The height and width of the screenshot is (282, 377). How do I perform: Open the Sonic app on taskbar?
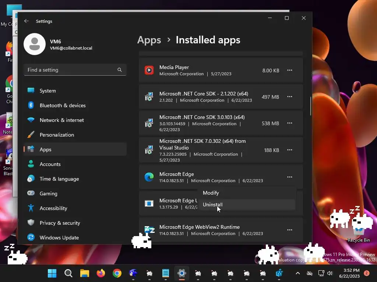133,273
